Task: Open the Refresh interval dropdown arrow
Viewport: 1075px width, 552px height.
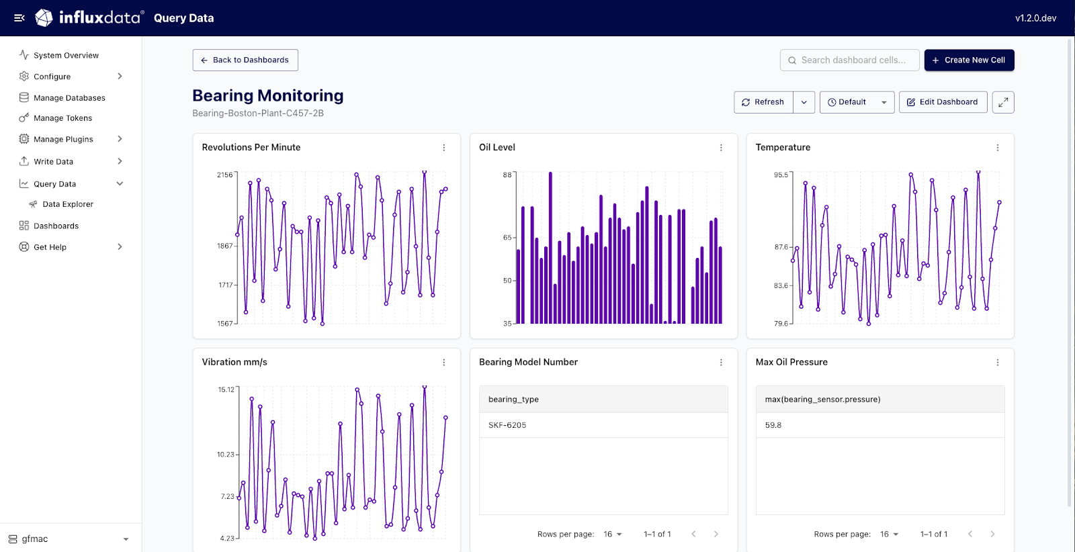Action: (x=804, y=103)
